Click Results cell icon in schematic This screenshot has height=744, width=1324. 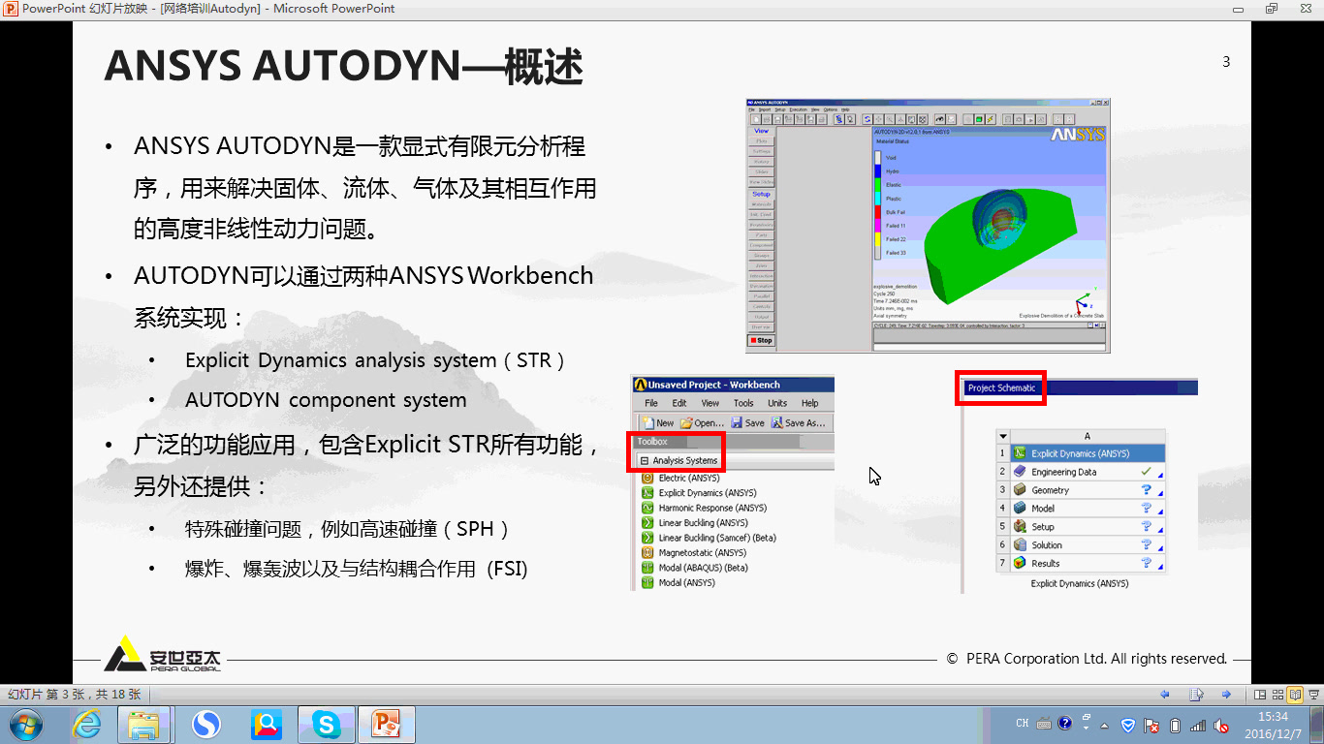[1020, 563]
